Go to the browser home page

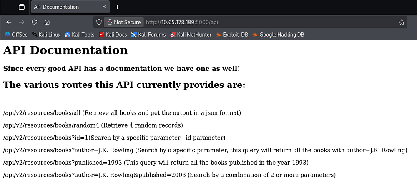[x=47, y=22]
